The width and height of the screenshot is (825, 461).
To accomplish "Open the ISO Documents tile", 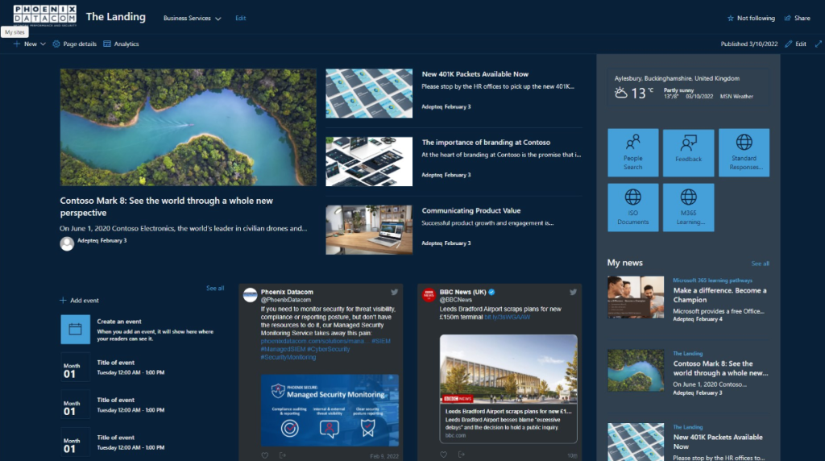I will click(633, 207).
